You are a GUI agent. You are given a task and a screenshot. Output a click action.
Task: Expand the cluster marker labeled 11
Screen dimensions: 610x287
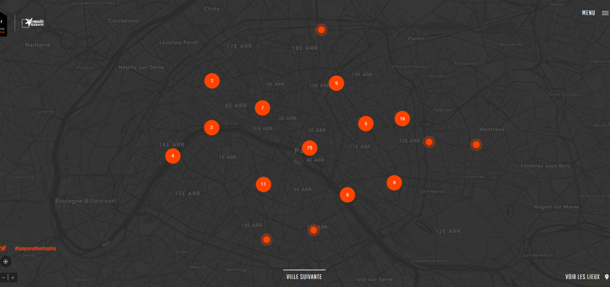tap(263, 184)
